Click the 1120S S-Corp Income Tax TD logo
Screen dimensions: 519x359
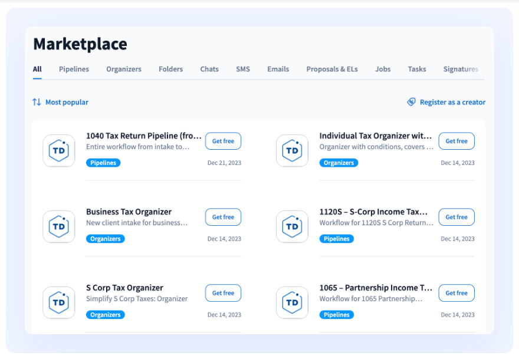(x=293, y=226)
